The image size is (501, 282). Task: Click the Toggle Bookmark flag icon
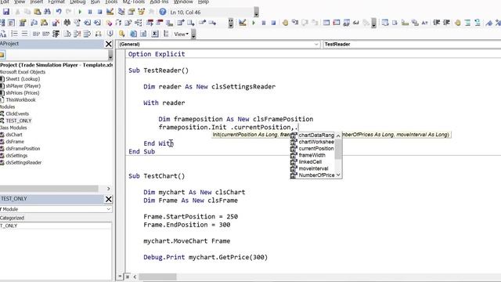tap(489, 23)
